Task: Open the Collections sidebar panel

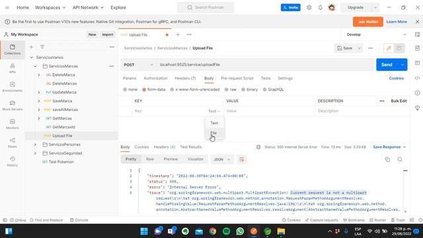Action: coord(13,50)
